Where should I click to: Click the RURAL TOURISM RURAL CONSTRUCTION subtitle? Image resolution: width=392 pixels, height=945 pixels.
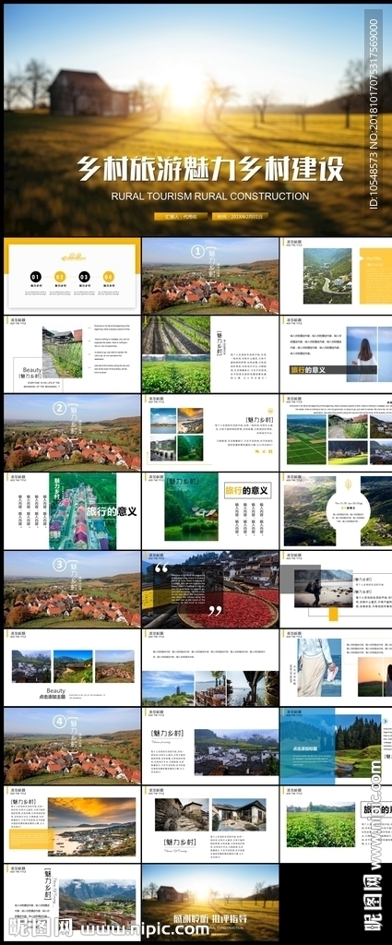(x=210, y=196)
